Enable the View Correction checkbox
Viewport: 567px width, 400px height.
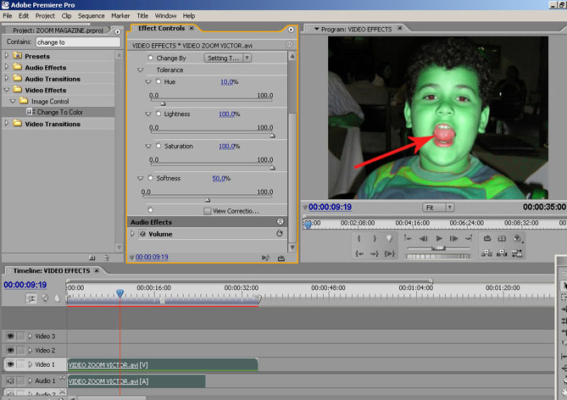[208, 211]
